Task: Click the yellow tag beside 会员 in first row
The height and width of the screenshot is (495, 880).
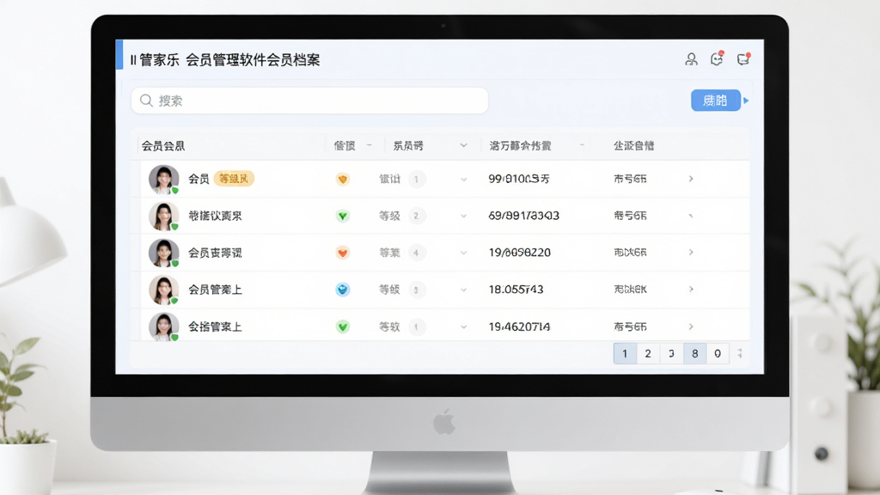Action: (234, 179)
